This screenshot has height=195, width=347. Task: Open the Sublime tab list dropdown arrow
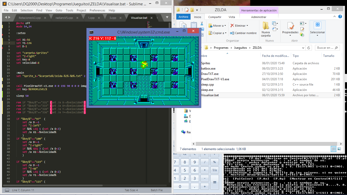tap(167, 18)
